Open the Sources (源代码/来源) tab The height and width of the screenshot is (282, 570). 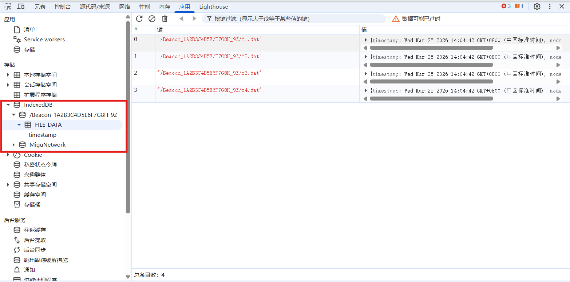coord(95,7)
